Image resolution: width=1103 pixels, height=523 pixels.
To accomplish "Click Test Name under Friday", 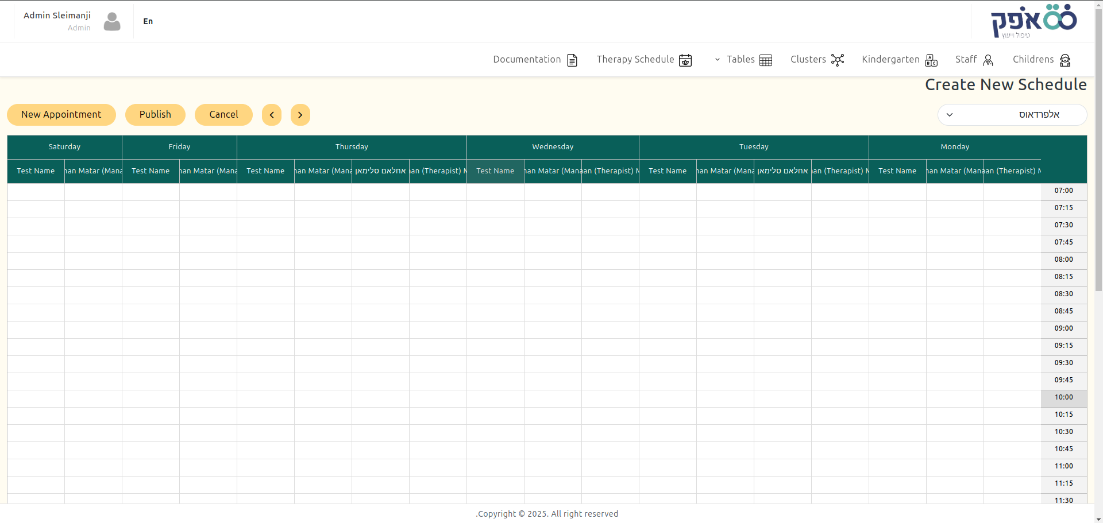I will point(151,171).
